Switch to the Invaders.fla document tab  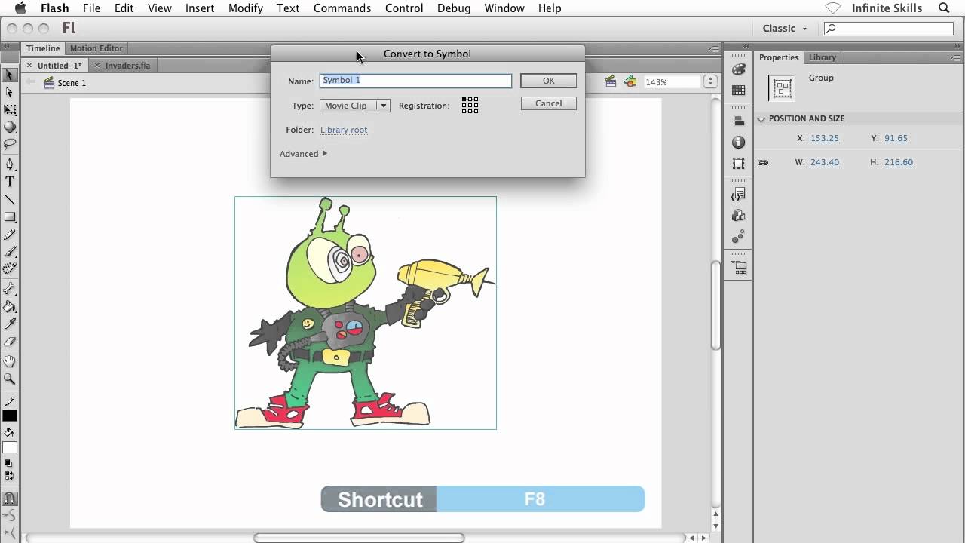(x=127, y=66)
